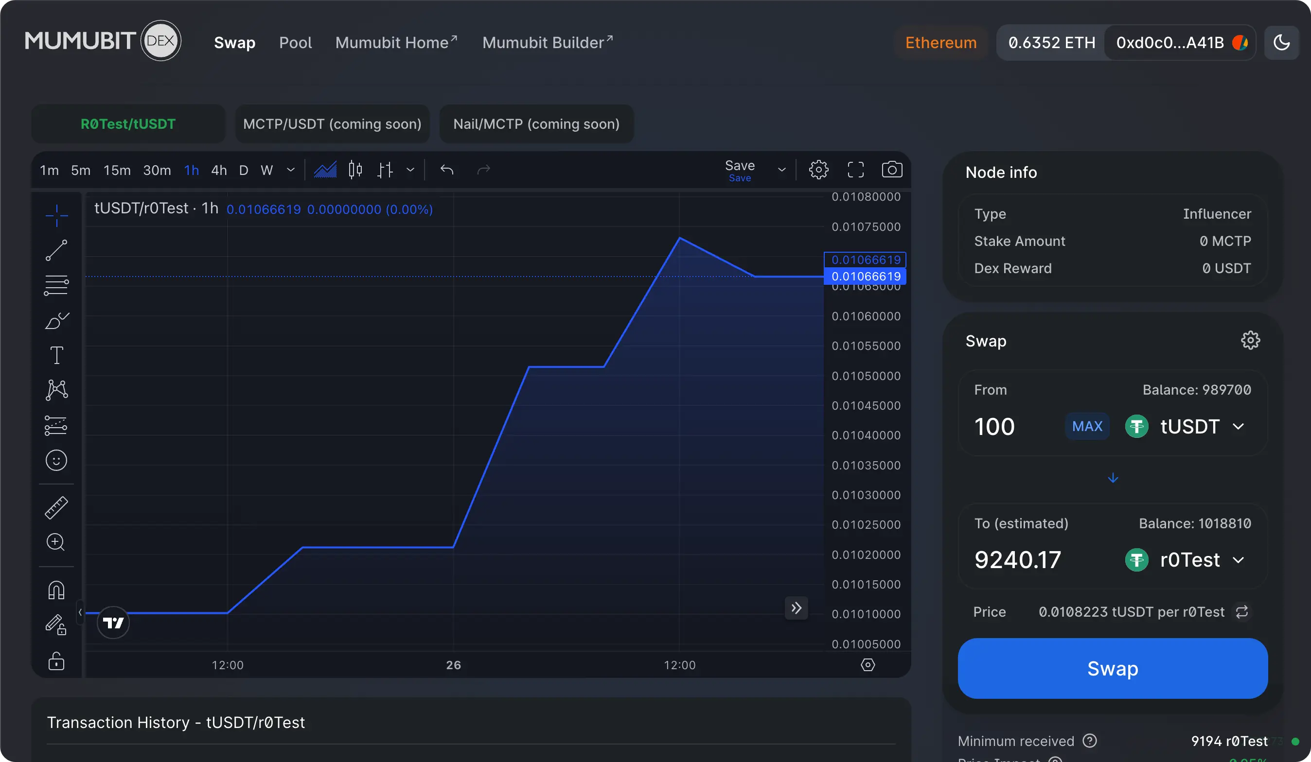This screenshot has height=762, width=1311.
Task: Select the Text annotation tool
Action: [x=56, y=356]
